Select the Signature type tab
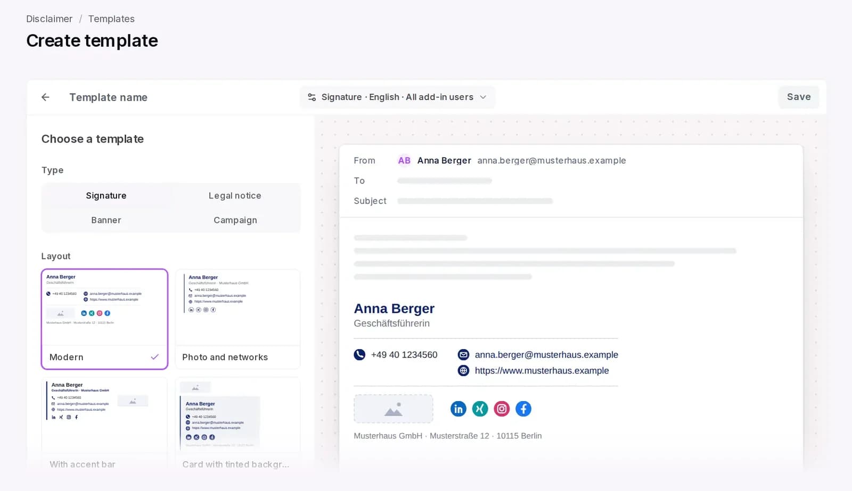852x491 pixels. pyautogui.click(x=106, y=196)
